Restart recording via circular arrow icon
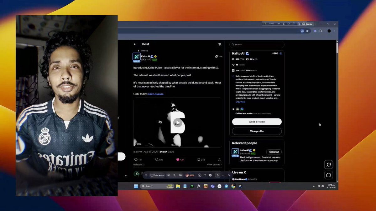The height and width of the screenshot is (211, 376). 205,175
